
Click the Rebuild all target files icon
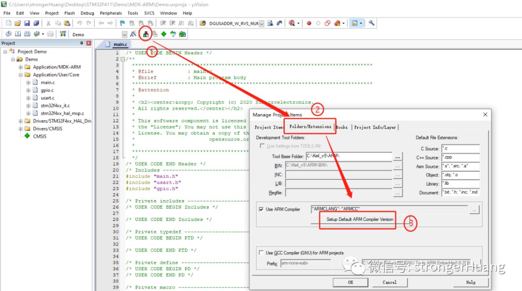tap(27, 34)
